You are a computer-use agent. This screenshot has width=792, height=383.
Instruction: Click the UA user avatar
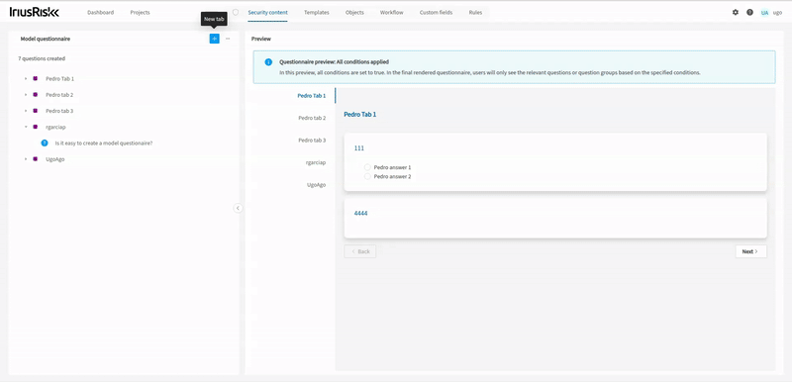[x=764, y=13]
